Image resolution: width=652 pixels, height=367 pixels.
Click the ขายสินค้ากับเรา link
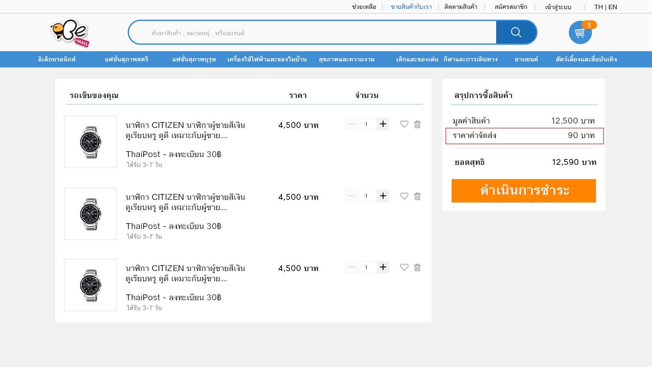411,7
